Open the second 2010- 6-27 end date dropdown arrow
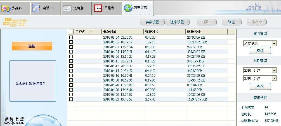The height and width of the screenshot is (126, 281). [274, 78]
